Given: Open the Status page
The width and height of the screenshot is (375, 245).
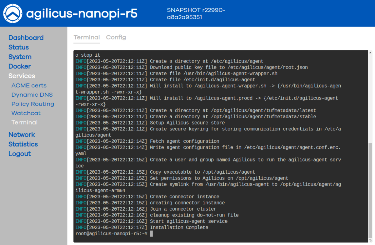Looking at the screenshot, I should coord(18,47).
